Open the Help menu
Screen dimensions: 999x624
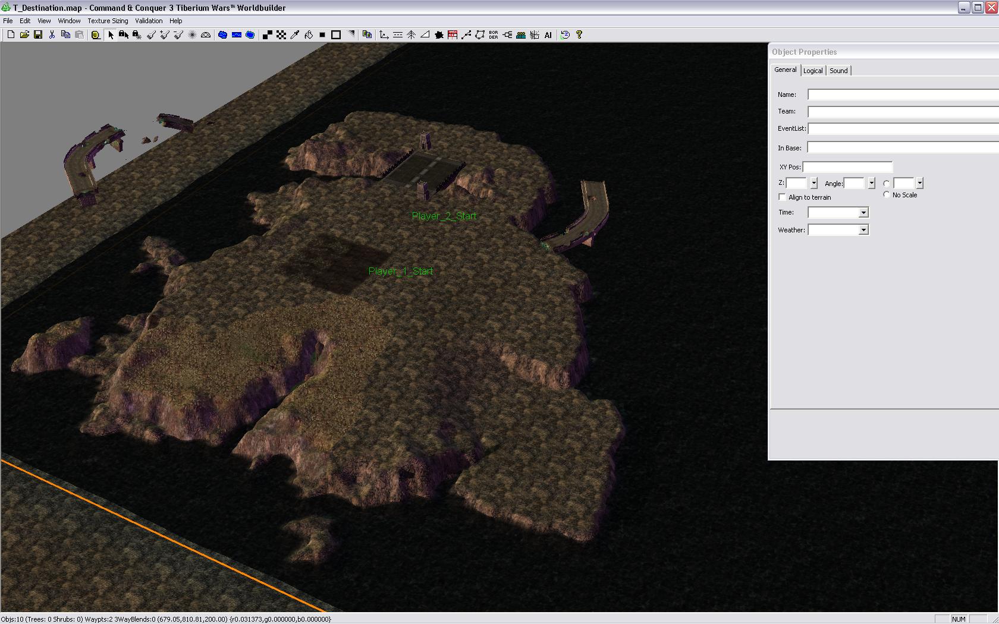(x=176, y=21)
